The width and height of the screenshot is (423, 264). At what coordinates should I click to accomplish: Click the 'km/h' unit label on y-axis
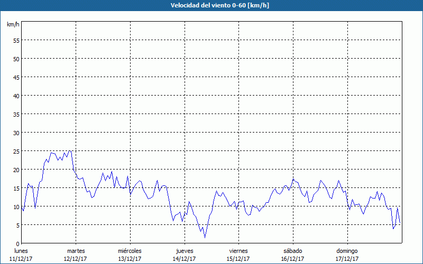13,25
